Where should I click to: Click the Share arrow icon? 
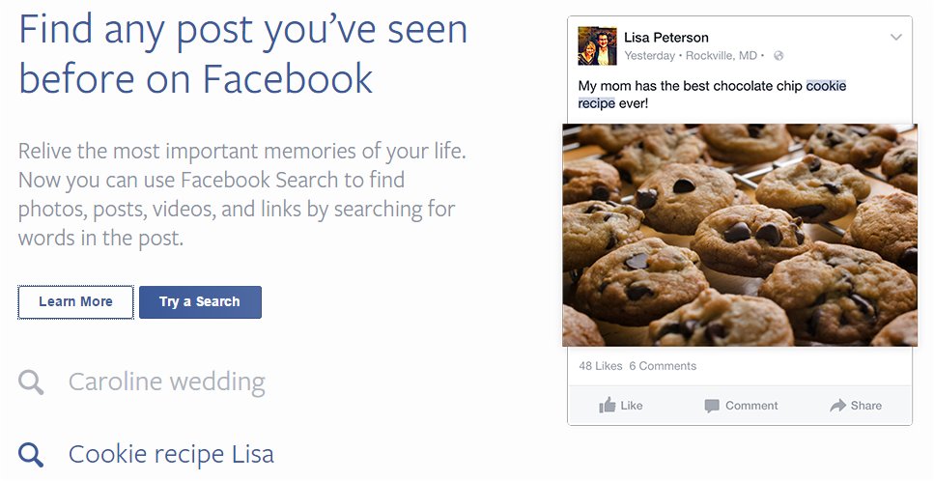(837, 406)
